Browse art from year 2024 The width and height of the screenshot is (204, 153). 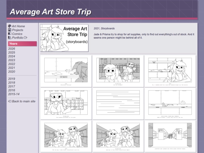pos(12,56)
